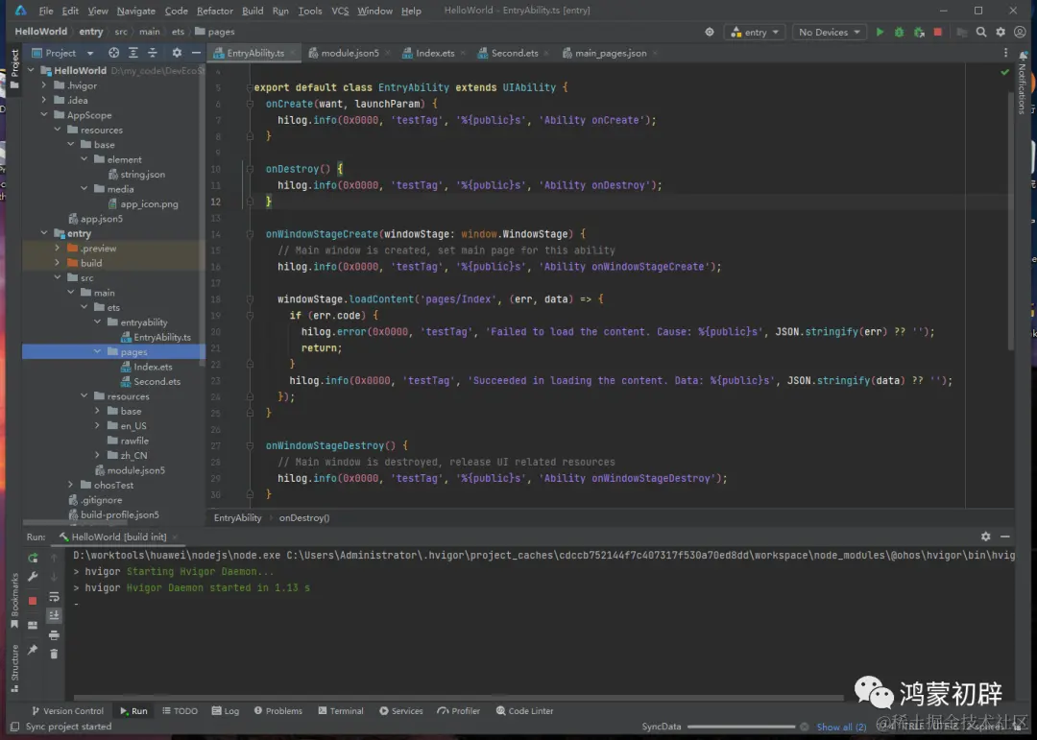This screenshot has height=740, width=1037.
Task: Open Version Control tool window
Action: tap(67, 711)
